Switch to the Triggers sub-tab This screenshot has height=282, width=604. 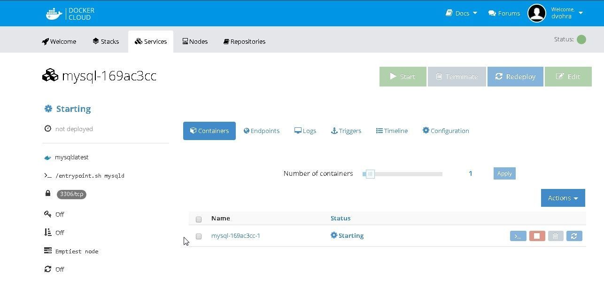pos(346,131)
